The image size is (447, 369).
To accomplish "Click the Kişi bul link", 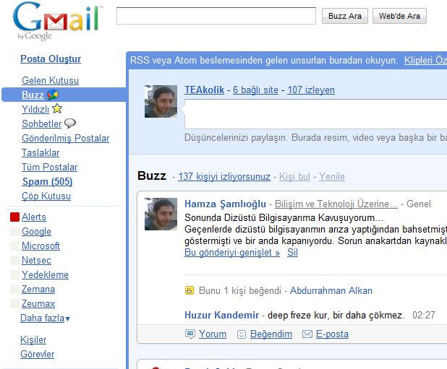I will tap(294, 176).
